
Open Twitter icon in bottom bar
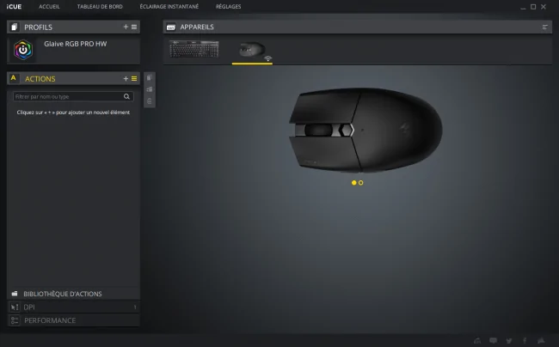[509, 341]
